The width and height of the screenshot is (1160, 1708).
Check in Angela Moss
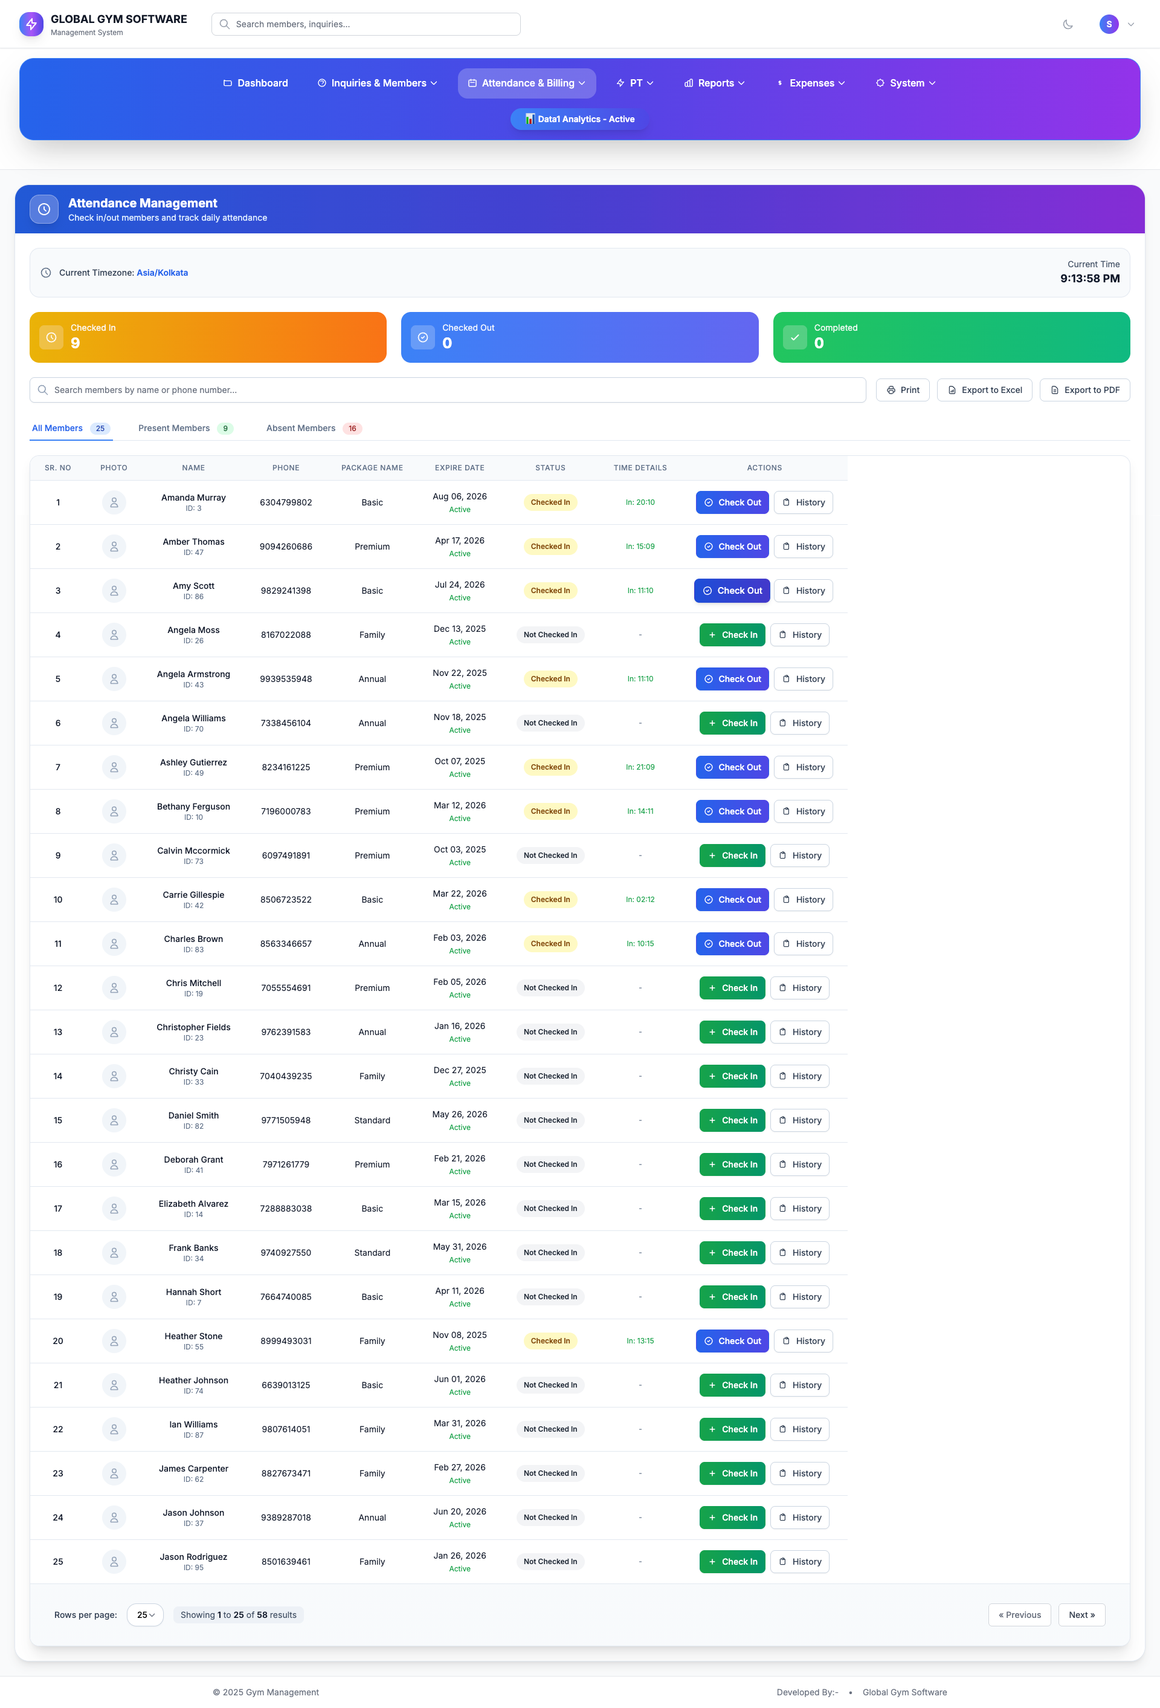(732, 635)
